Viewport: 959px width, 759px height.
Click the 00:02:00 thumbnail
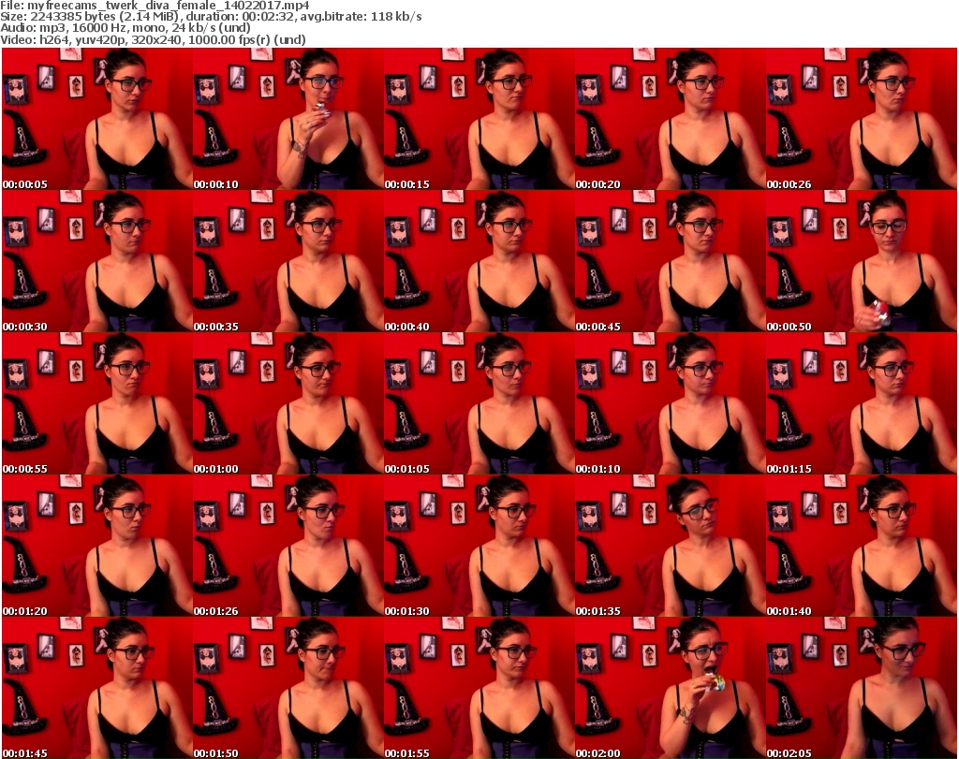click(x=670, y=688)
